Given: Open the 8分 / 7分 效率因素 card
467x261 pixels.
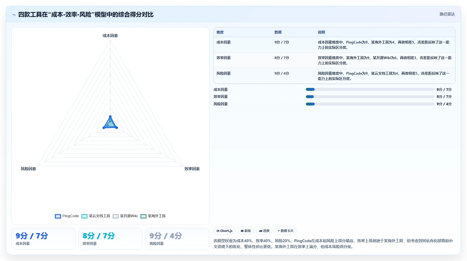Looking at the screenshot, I should [x=110, y=239].
